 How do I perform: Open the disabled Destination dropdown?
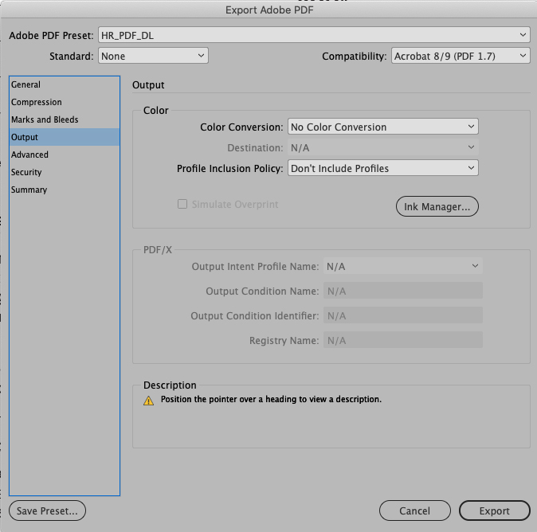[383, 147]
